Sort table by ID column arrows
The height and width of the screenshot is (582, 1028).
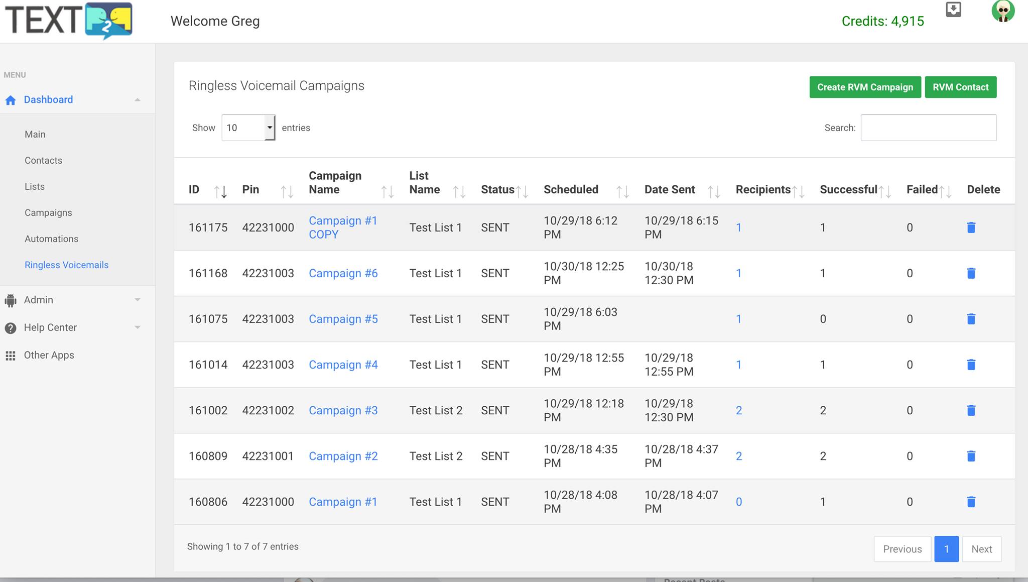(x=220, y=191)
